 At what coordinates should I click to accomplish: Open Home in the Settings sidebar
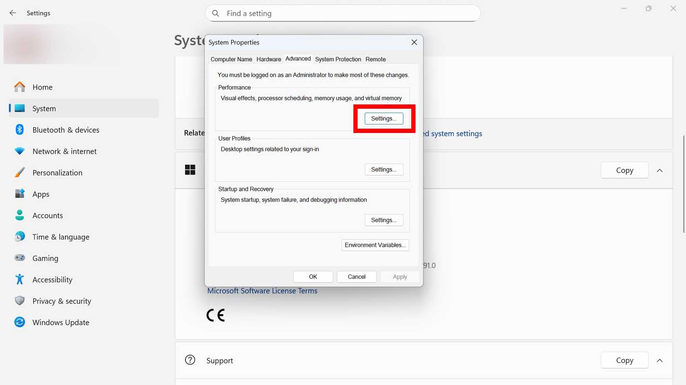pos(42,87)
